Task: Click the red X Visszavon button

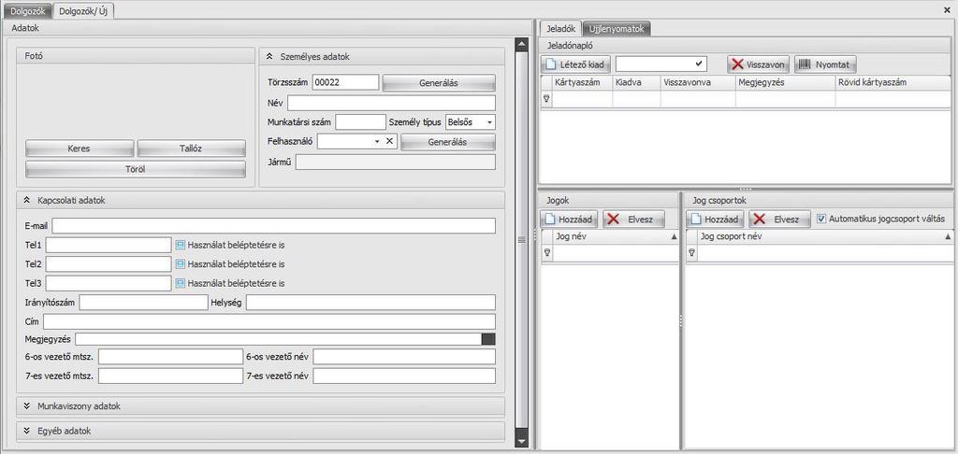Action: (758, 64)
